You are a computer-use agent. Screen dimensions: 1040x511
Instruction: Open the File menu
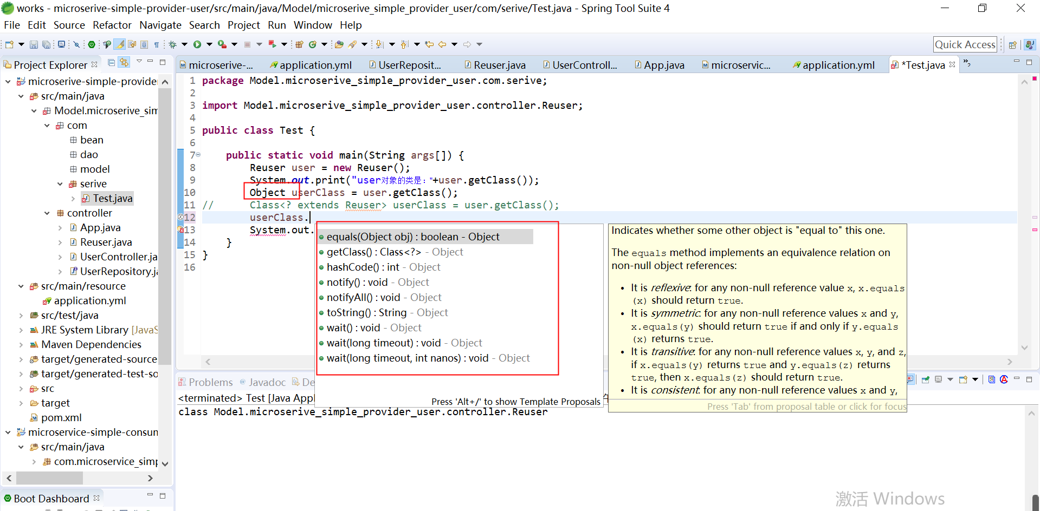[12, 25]
